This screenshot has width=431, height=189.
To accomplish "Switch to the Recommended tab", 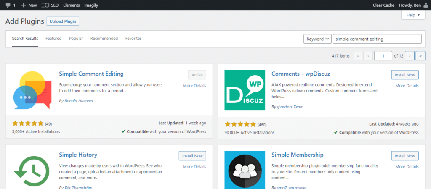I will tap(104, 38).
